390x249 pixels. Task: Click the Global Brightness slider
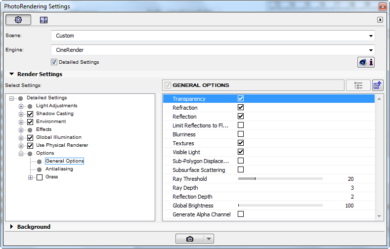pyautogui.click(x=280, y=205)
